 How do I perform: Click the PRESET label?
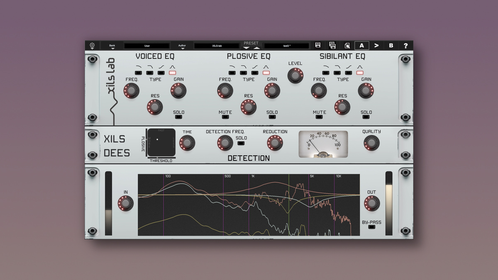click(x=251, y=43)
